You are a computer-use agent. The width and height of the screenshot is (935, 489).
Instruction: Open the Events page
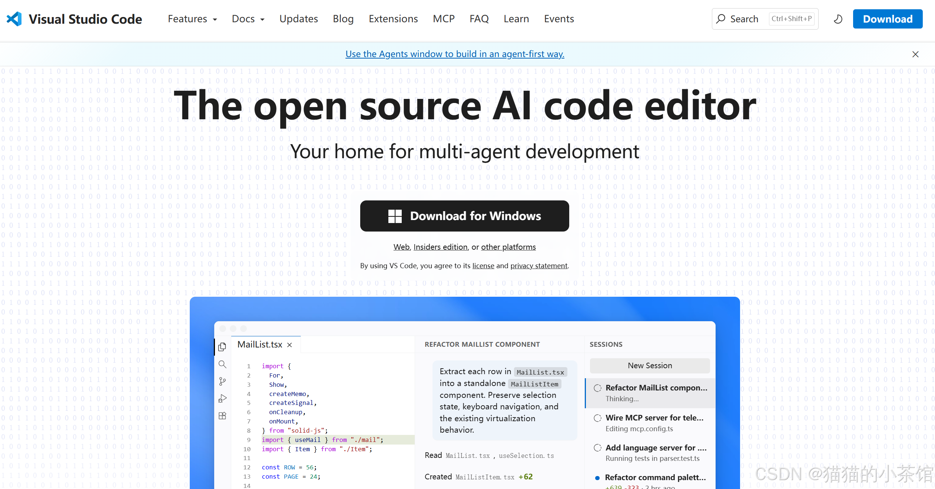(x=559, y=19)
